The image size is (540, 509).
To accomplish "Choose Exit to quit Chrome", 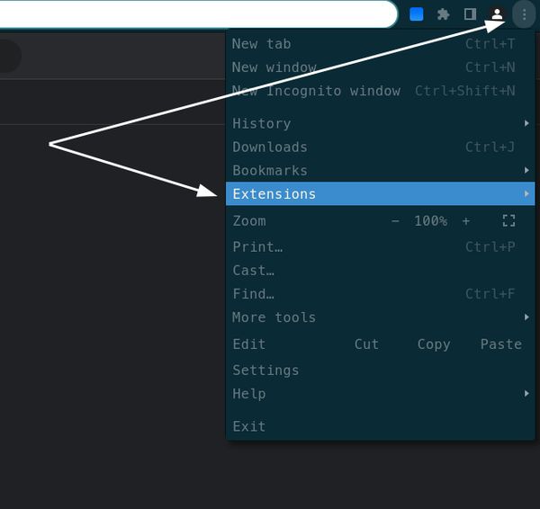I will (380, 426).
